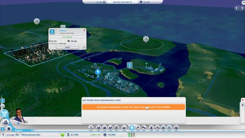This screenshot has height=138, width=245.
Task: Open the Residential zoning tool icon
Action: click(x=98, y=128)
